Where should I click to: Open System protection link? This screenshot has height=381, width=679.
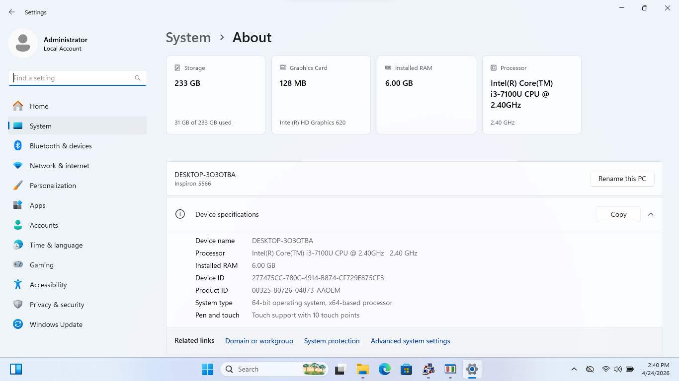(332, 341)
